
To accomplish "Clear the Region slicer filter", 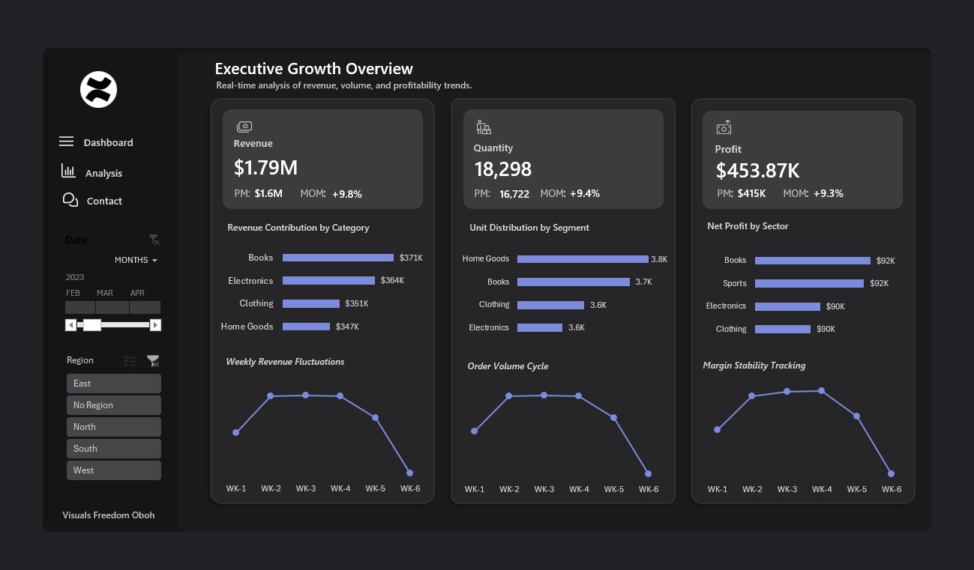I will click(x=153, y=361).
